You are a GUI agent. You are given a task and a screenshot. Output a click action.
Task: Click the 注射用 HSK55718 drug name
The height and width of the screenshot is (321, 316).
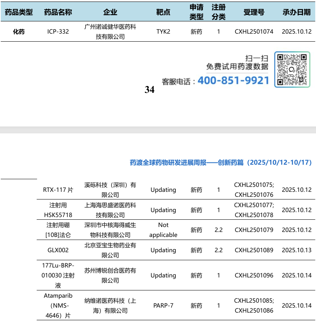click(x=58, y=210)
